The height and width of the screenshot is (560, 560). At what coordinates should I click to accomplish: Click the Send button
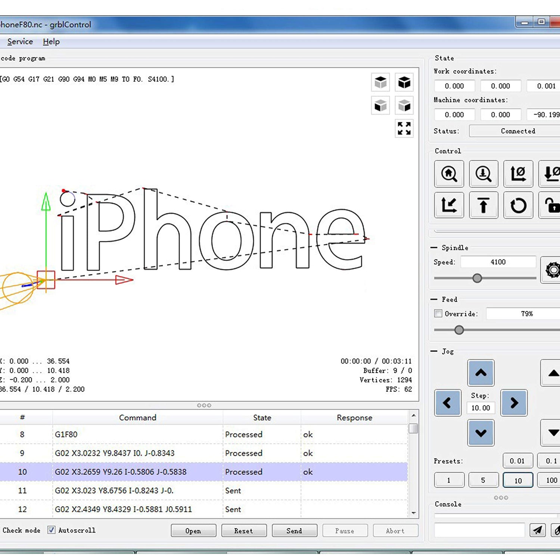click(294, 531)
